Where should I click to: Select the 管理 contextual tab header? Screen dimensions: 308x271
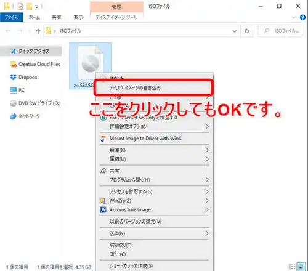(116, 7)
